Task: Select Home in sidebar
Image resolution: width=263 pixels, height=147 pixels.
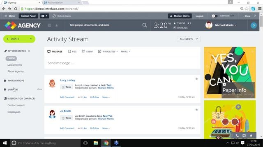Action: pos(11,58)
